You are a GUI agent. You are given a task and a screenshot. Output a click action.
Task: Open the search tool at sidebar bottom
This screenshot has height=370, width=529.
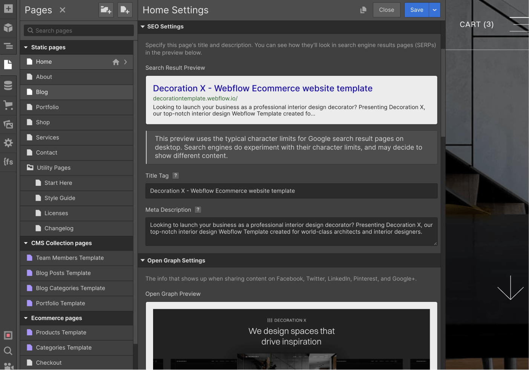pos(8,351)
